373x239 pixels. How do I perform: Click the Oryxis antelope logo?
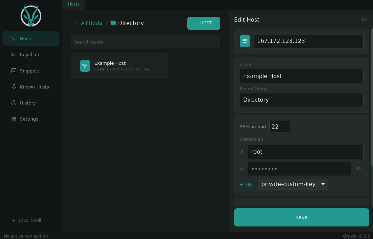pyautogui.click(x=31, y=15)
